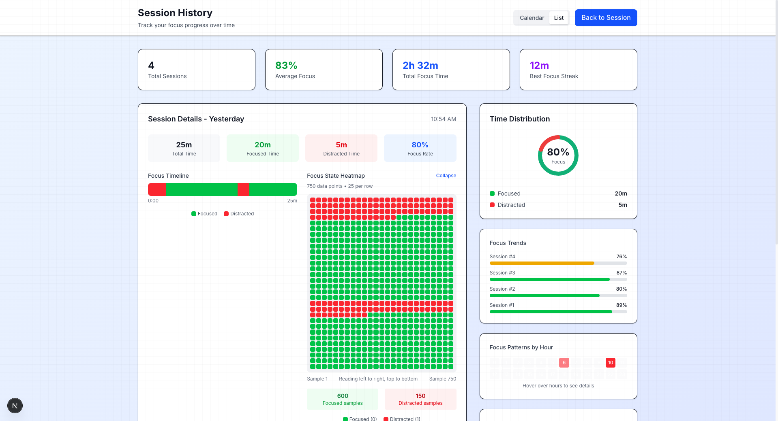Click the red Distracted legend dot in Time Distribution
The height and width of the screenshot is (421, 778).
[x=492, y=205]
